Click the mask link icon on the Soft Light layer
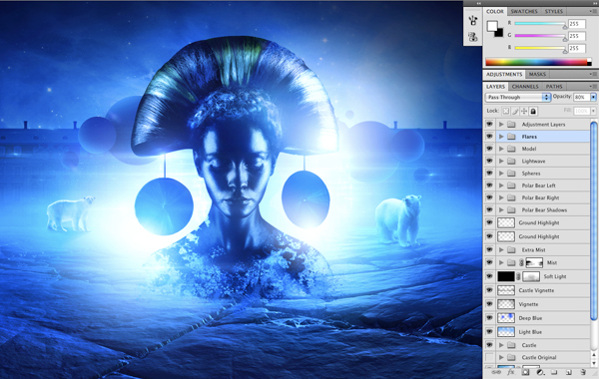The height and width of the screenshot is (379, 599). coord(518,276)
